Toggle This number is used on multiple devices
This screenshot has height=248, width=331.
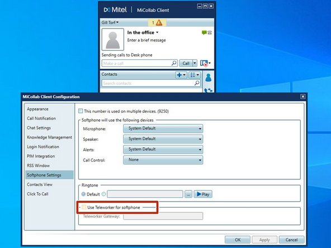pos(81,111)
